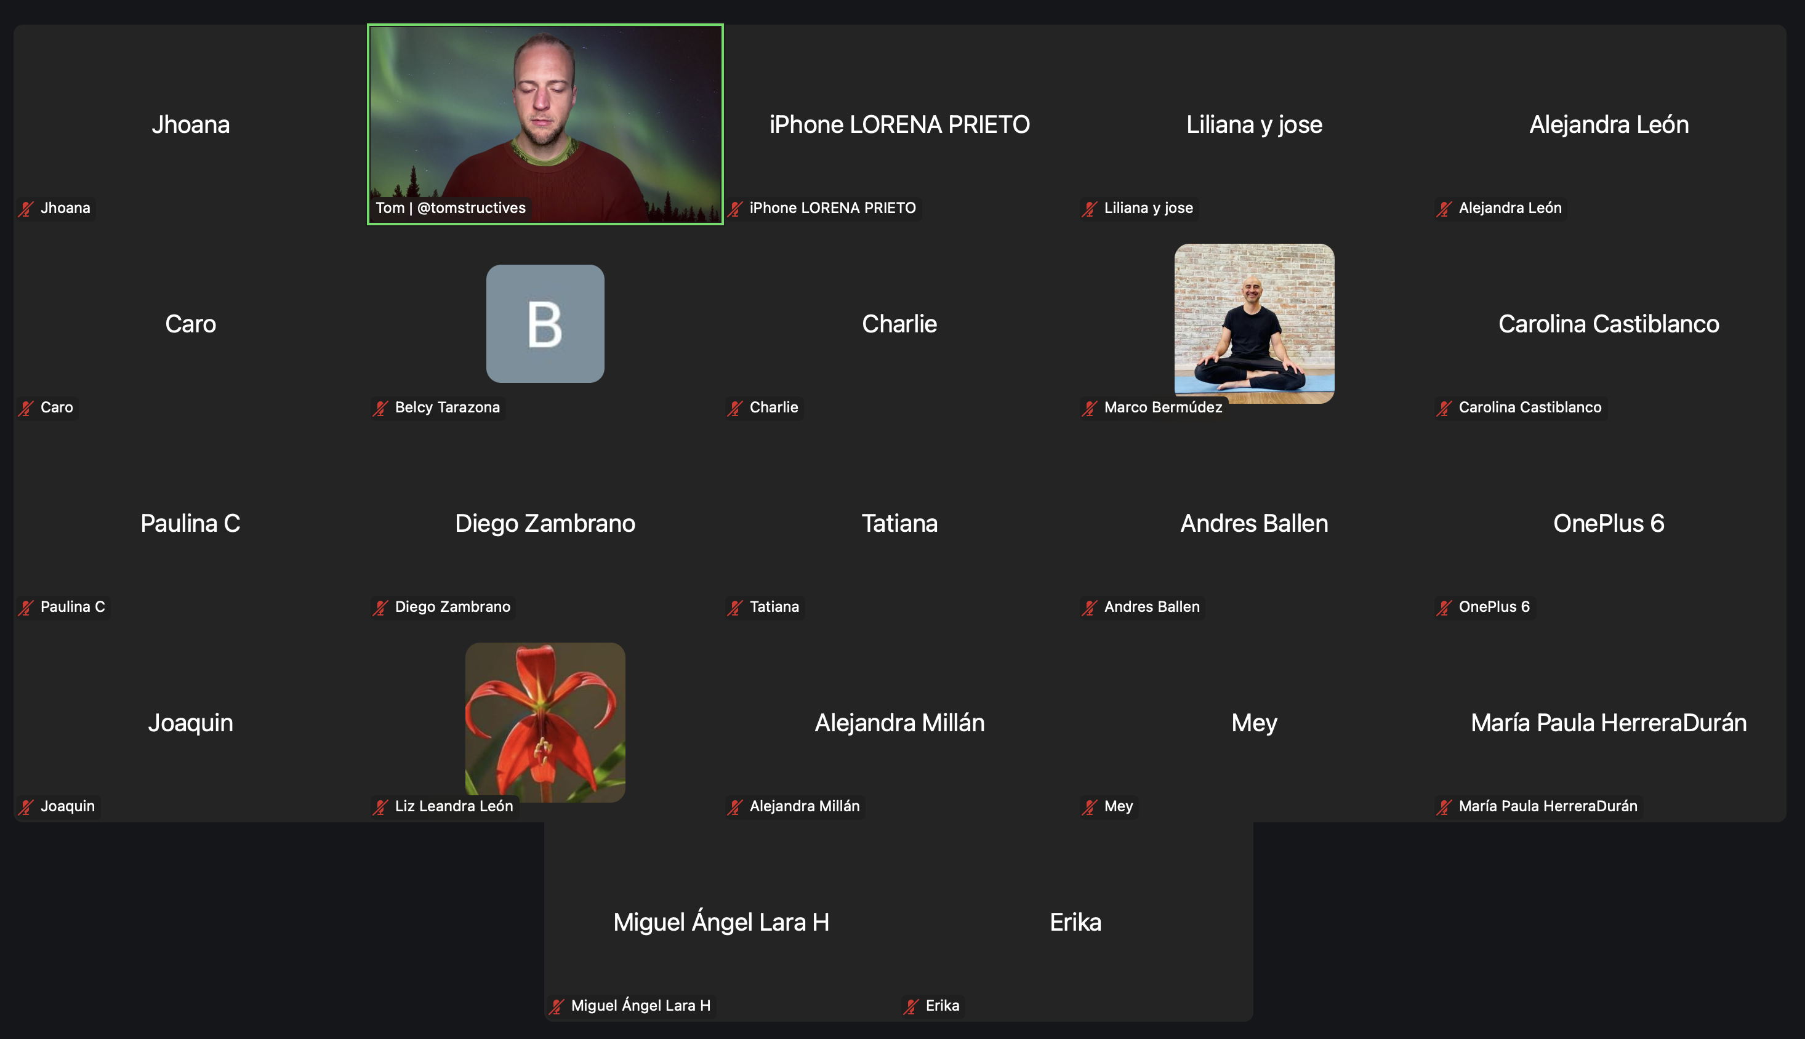Select the large 'Andres Ballen' tile name
Screen dimensions: 1805x1039
[1254, 523]
